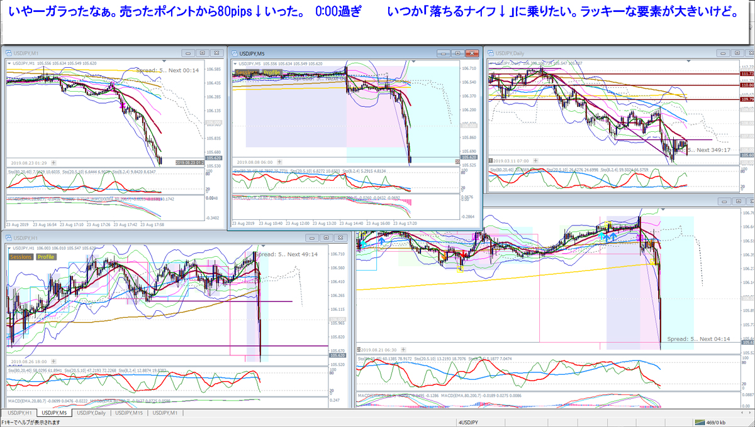Open the USDJPY,M15 chart tab
This screenshot has height=427, width=755.
[x=129, y=413]
